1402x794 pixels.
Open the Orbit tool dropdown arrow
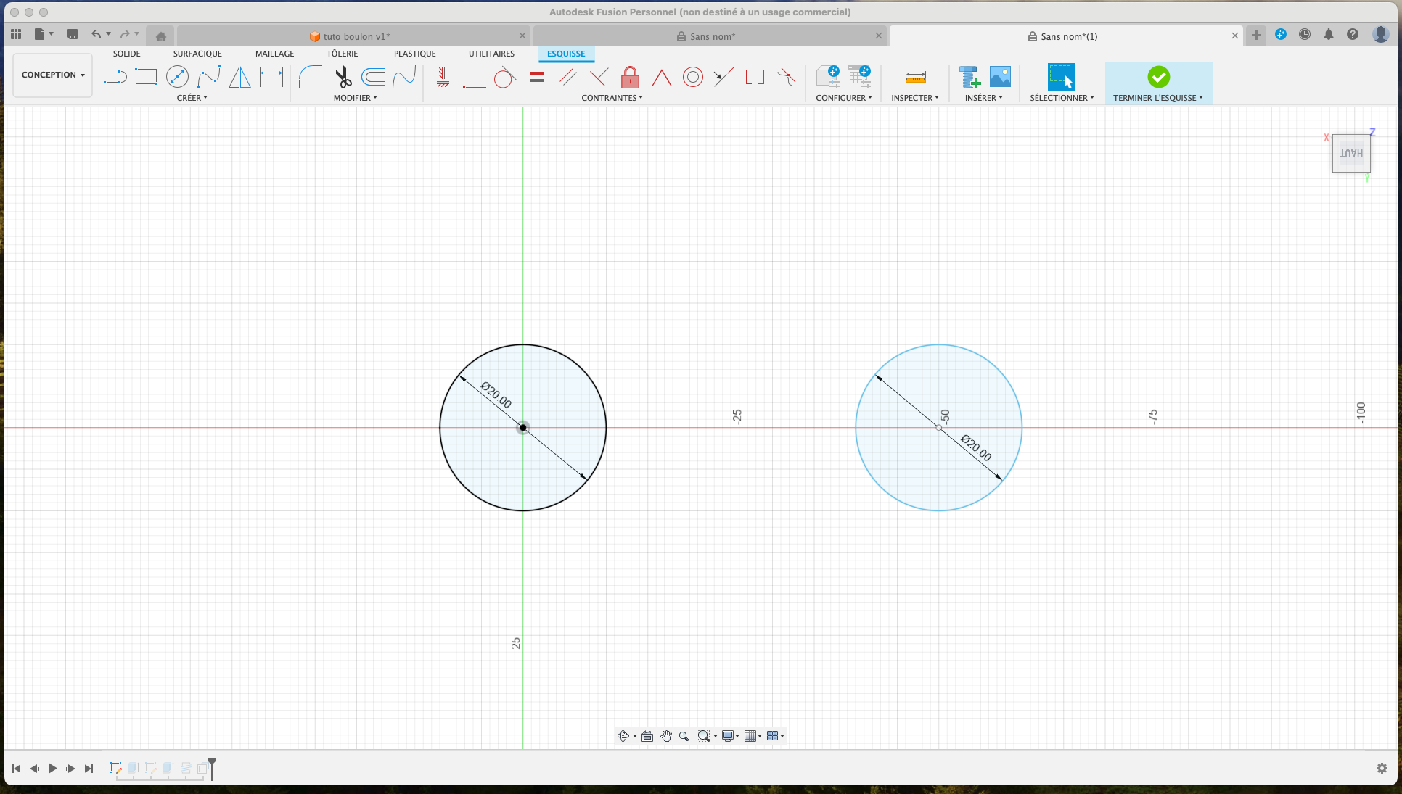click(x=635, y=737)
